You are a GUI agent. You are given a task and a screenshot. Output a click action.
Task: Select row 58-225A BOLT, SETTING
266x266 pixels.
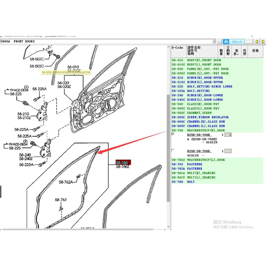point(217,91)
